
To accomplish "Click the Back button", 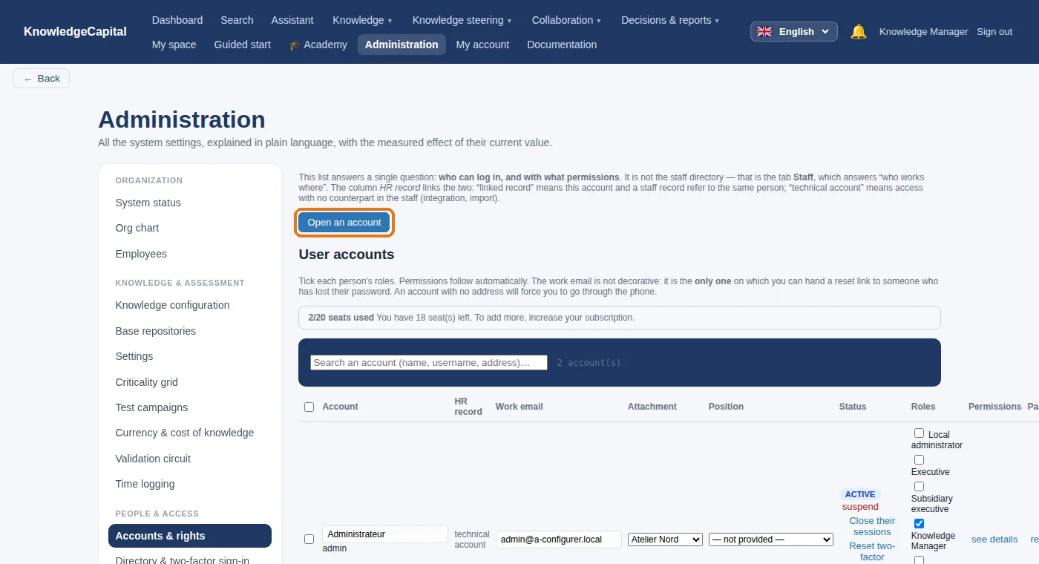I will click(42, 78).
